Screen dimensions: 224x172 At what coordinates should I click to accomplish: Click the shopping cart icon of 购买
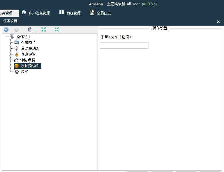tap(17, 72)
